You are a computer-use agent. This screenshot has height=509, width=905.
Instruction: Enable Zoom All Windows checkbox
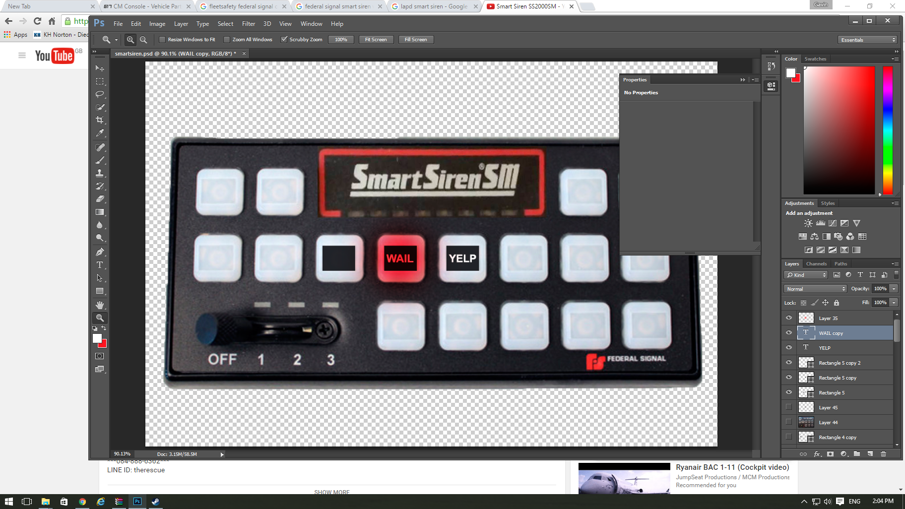pyautogui.click(x=227, y=40)
